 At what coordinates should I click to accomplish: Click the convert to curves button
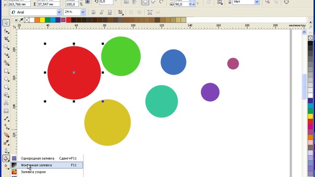[x=286, y=2]
